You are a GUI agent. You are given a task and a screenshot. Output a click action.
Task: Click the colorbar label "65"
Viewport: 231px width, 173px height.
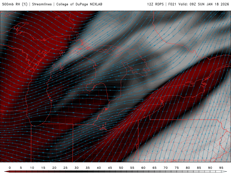[x=154, y=168]
